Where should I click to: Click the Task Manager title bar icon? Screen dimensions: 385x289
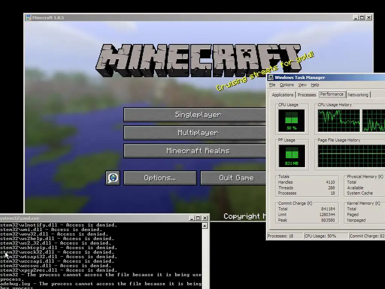click(x=271, y=78)
